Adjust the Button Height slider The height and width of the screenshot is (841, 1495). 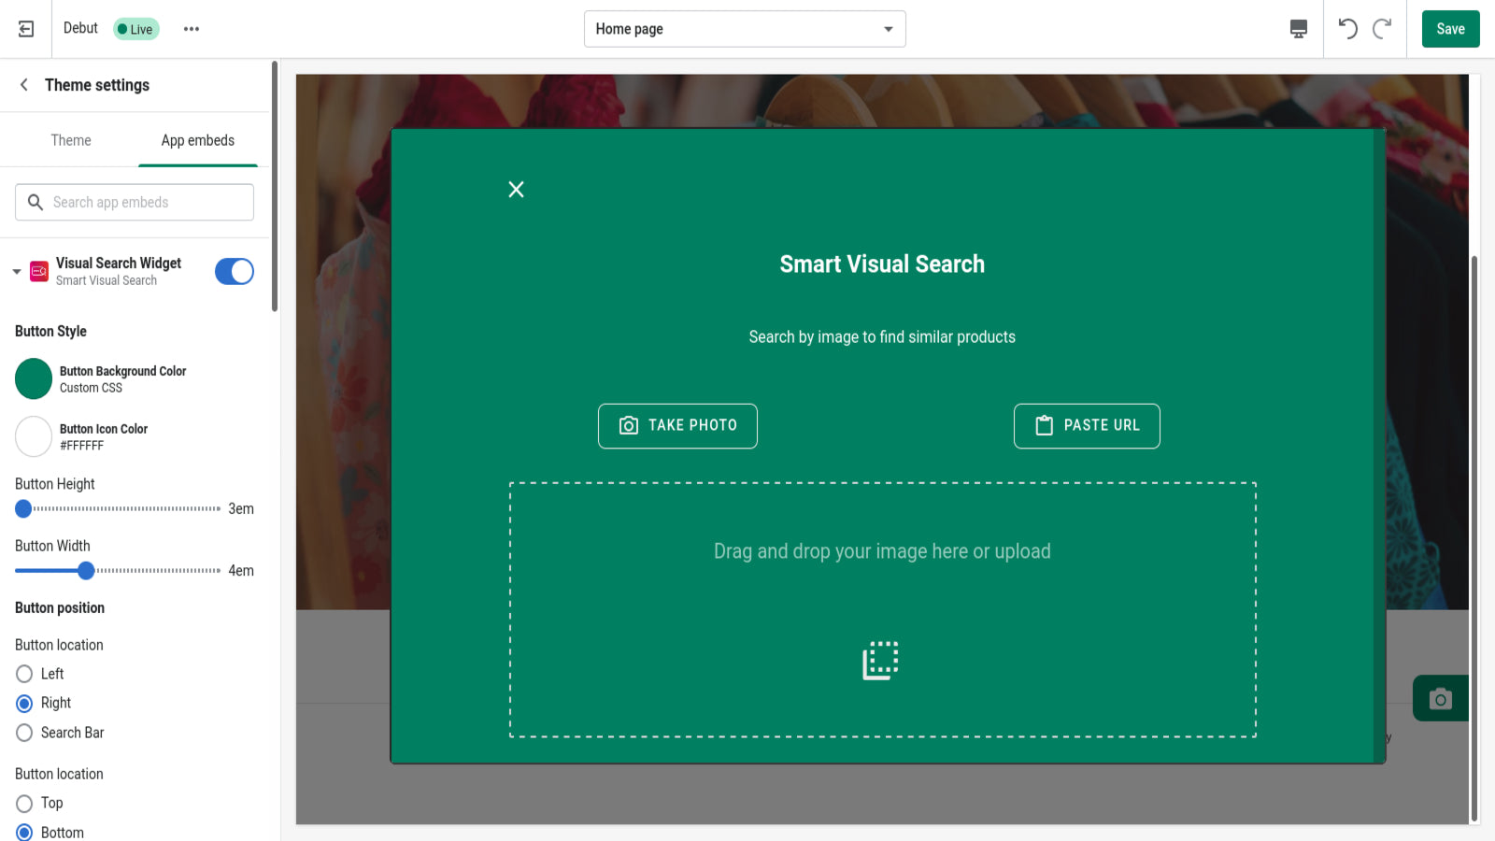click(x=23, y=508)
